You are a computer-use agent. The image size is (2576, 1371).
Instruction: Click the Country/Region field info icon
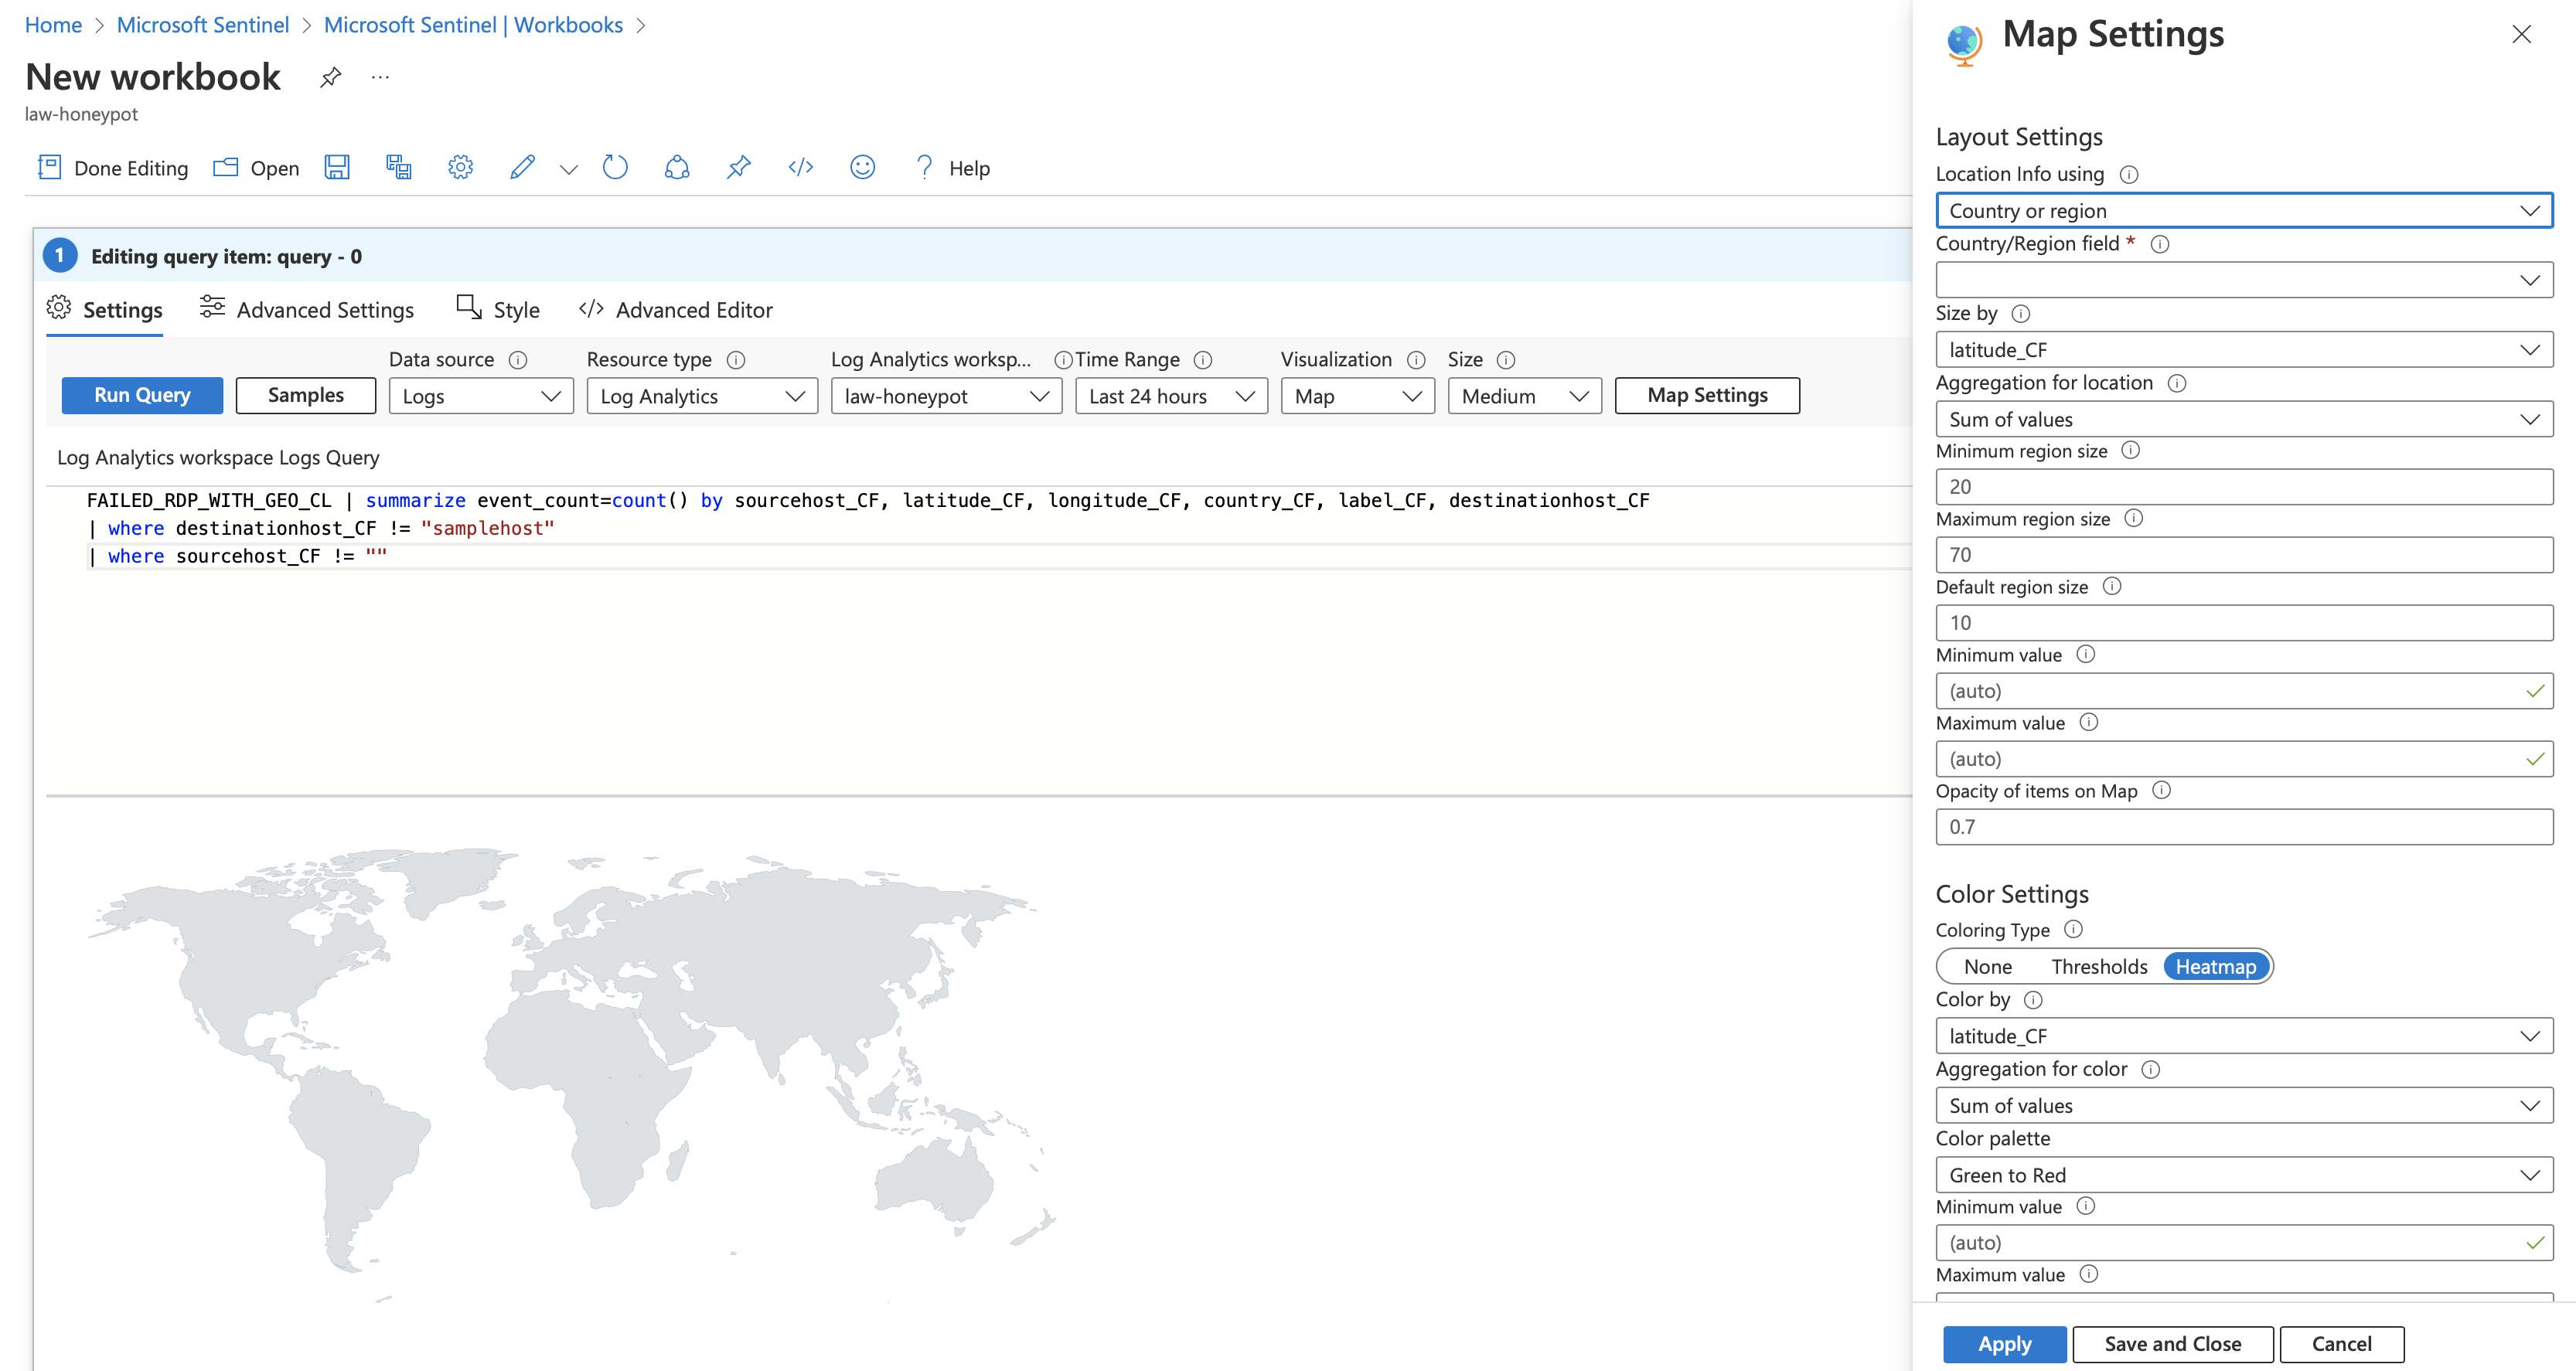pyautogui.click(x=2160, y=244)
